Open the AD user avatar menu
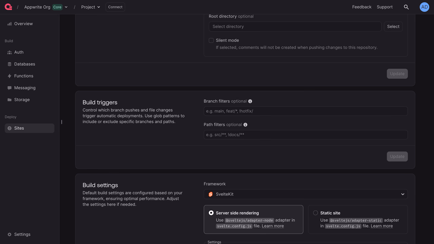Viewport: 434px width, 244px height. pos(425,7)
